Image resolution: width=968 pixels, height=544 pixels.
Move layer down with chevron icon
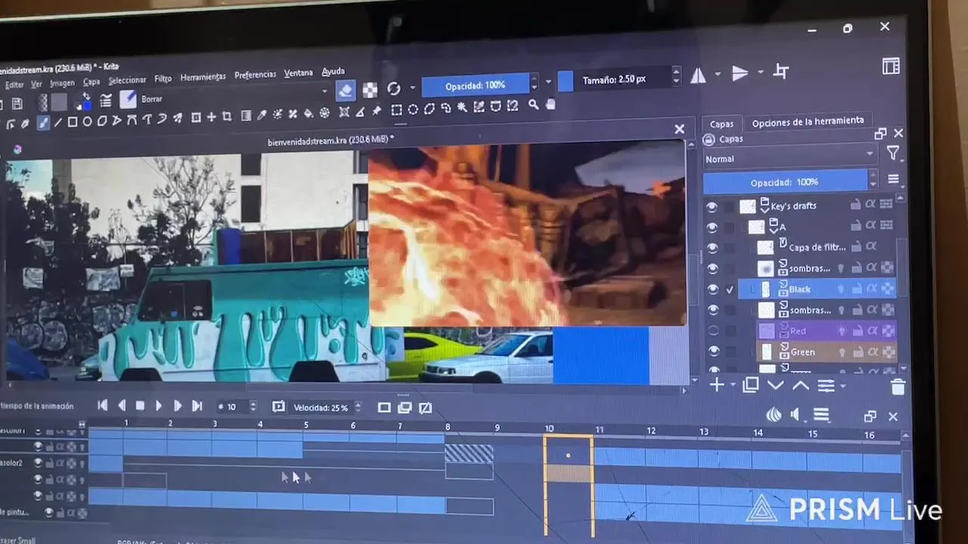(x=775, y=385)
